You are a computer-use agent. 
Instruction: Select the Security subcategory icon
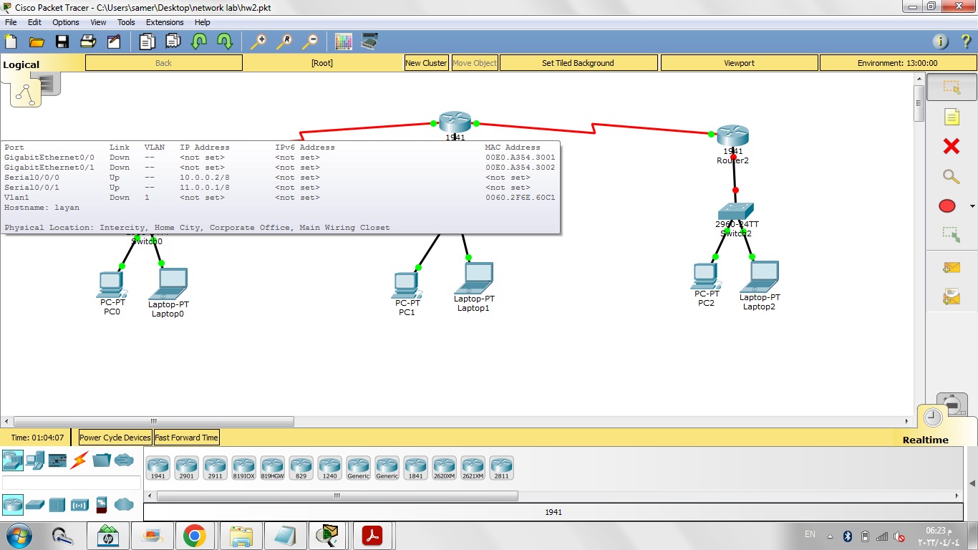coord(102,505)
